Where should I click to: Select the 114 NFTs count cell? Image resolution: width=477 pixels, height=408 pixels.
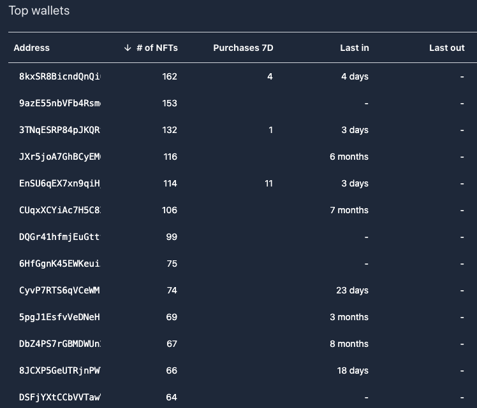(170, 183)
